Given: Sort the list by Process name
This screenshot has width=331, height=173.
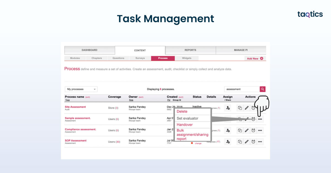Looking at the screenshot, I should point(87,97).
